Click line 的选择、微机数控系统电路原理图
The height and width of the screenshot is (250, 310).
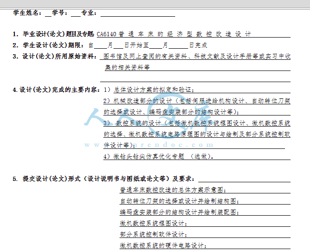click(197, 134)
